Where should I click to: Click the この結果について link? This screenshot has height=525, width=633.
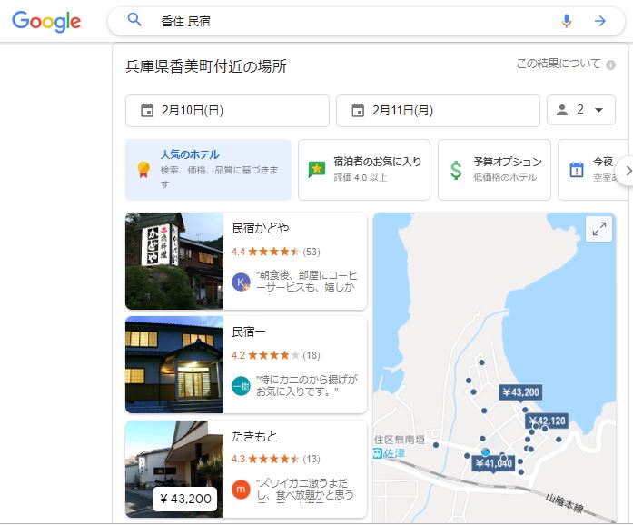(558, 64)
